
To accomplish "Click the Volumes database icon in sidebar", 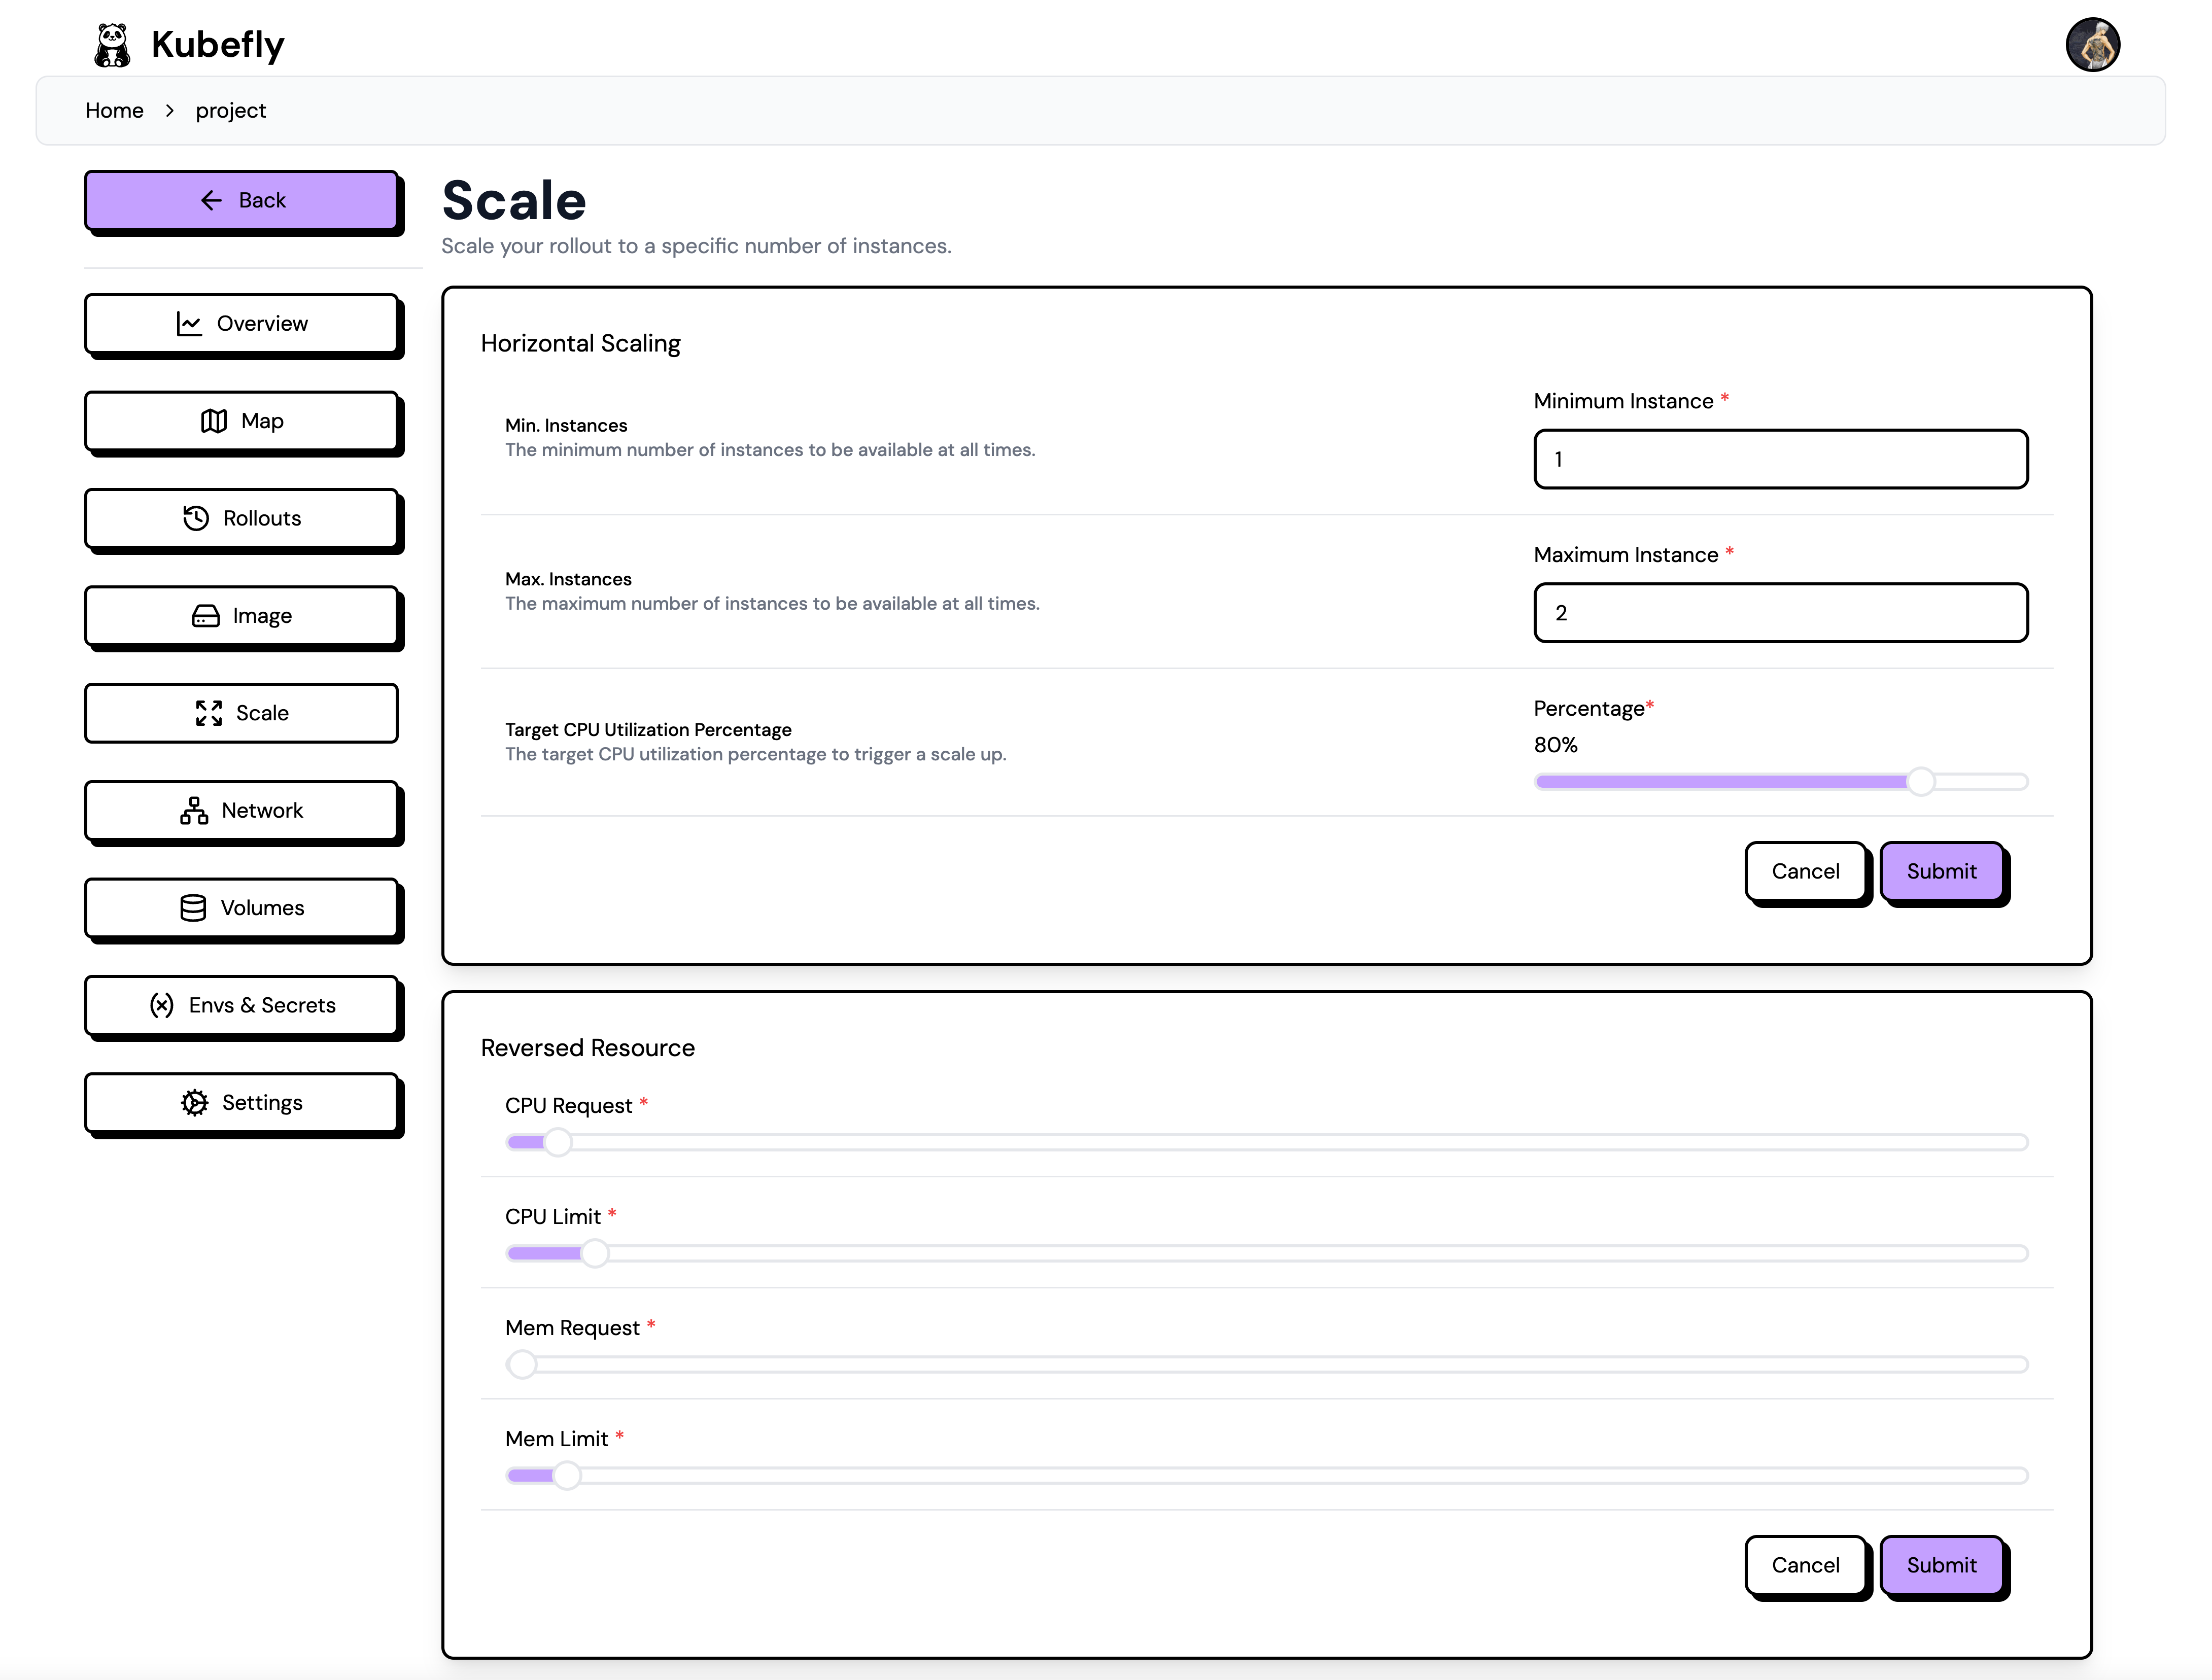I will [193, 908].
